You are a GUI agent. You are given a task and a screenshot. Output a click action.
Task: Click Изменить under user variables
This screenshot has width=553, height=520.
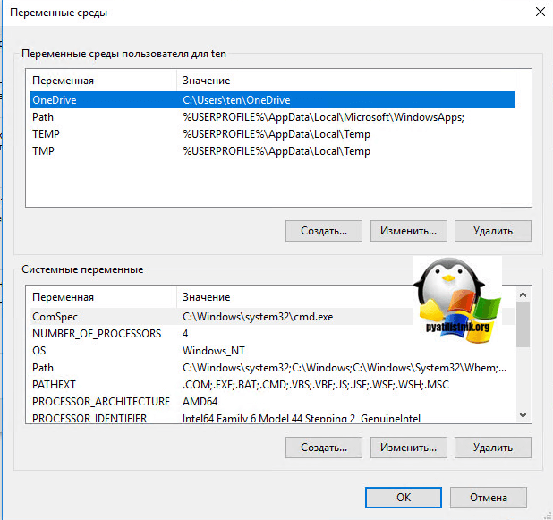click(x=408, y=231)
